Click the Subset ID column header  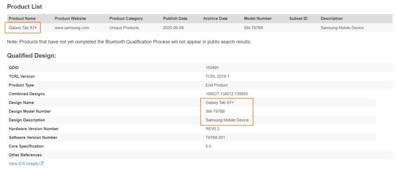(x=298, y=18)
